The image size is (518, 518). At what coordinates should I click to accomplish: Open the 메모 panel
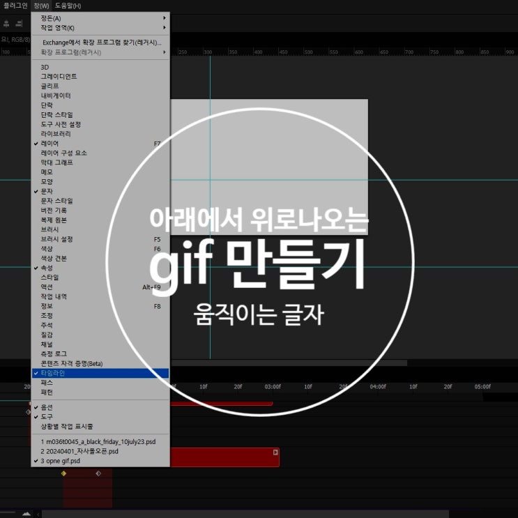(x=100, y=172)
